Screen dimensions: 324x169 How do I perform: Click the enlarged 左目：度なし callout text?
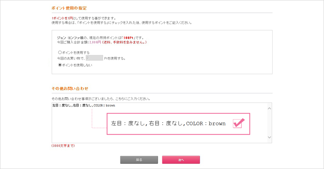coord(168,124)
